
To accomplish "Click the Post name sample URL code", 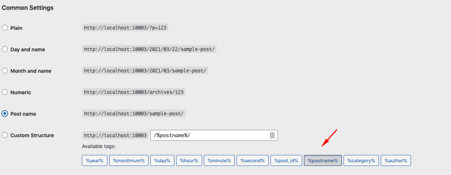I will 134,113.
